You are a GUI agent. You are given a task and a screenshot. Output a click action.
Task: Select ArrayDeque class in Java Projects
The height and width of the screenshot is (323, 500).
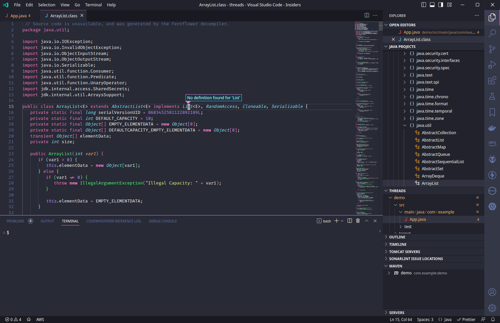pos(433,176)
